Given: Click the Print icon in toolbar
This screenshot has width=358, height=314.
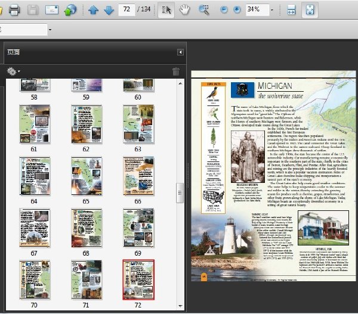Looking at the screenshot, I should click(14, 10).
